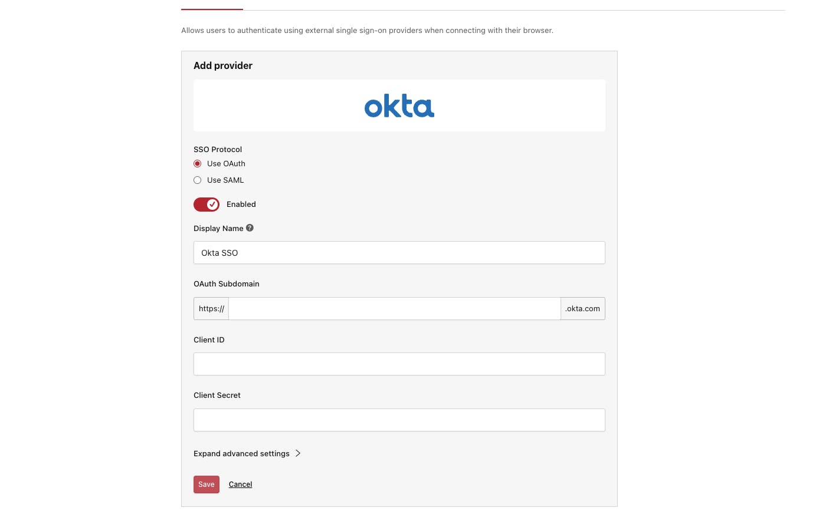Click the .okta.com suffix addon

click(582, 309)
